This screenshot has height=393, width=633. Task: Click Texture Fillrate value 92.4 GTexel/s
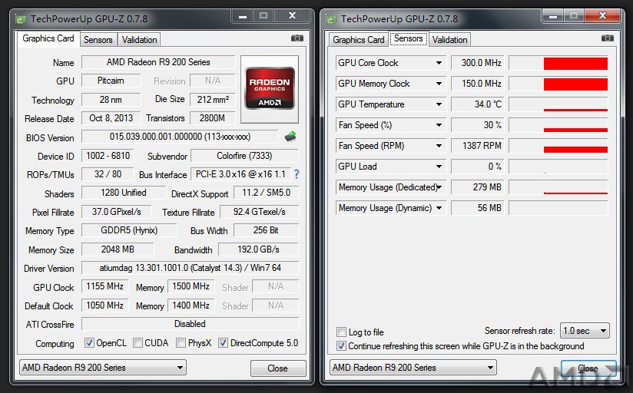[x=260, y=212]
